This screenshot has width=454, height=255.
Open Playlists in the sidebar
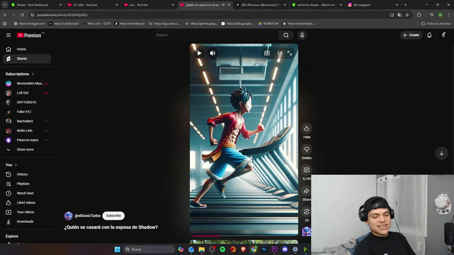27,184
